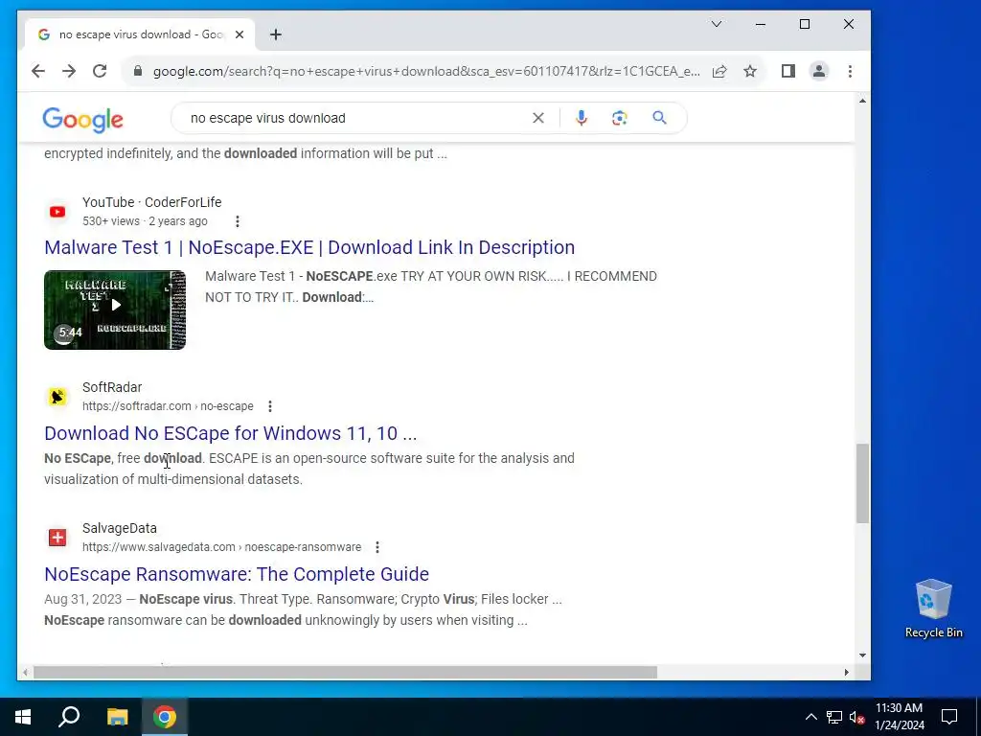This screenshot has width=981, height=736.
Task: Click the muted volume tray icon
Action: tap(857, 717)
